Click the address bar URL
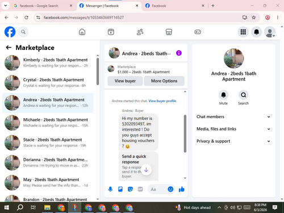 (83, 18)
